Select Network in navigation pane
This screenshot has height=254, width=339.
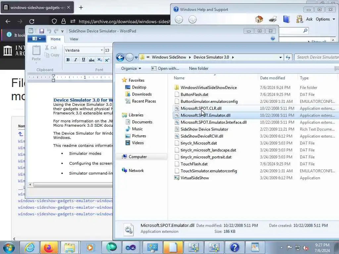[136, 171]
